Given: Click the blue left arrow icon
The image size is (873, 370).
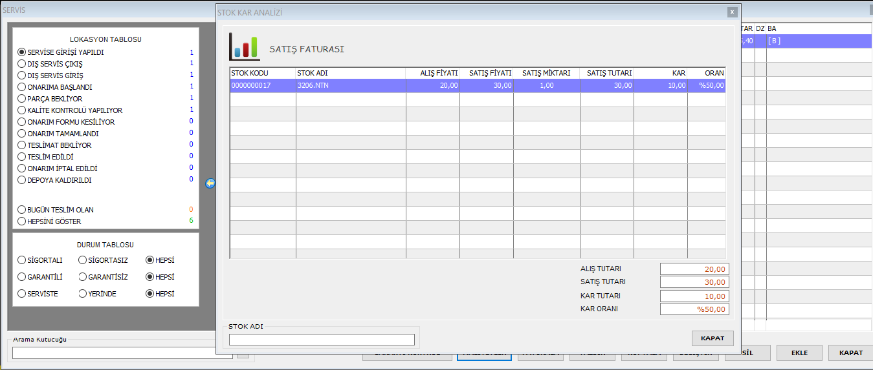Looking at the screenshot, I should (210, 183).
